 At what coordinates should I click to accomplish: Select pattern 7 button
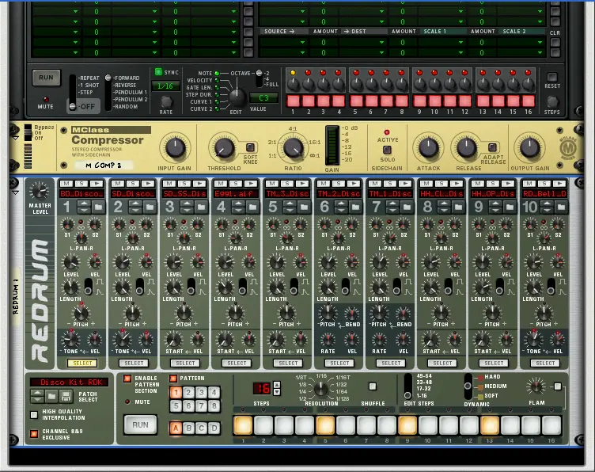pyautogui.click(x=201, y=406)
